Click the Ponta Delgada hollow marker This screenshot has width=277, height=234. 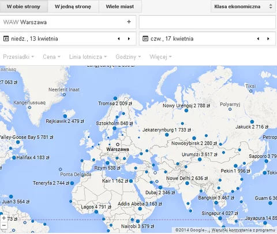click(60, 169)
